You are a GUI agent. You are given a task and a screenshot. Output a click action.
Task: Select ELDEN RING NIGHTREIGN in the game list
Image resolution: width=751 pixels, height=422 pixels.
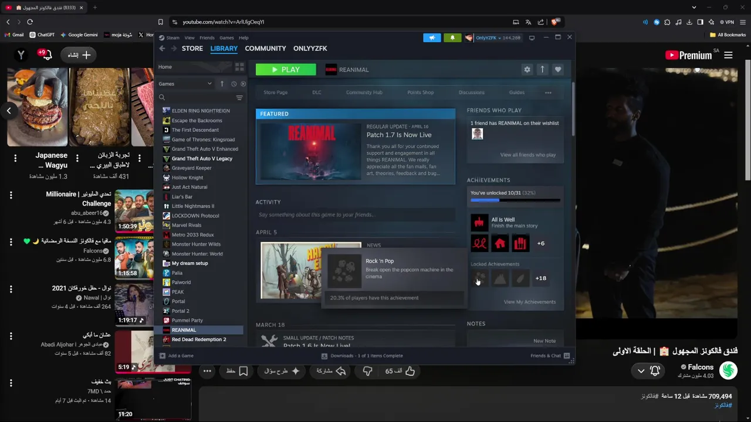click(201, 111)
